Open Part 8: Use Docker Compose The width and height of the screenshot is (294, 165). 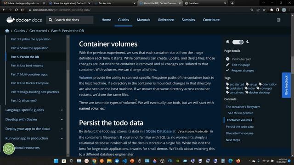(29, 83)
